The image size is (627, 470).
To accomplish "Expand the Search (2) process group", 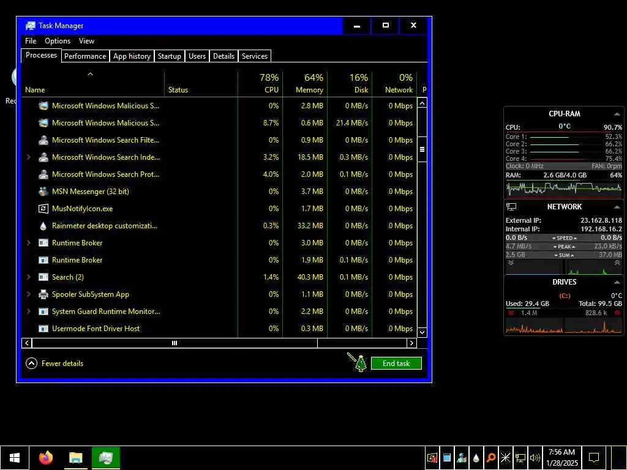I will pos(29,277).
